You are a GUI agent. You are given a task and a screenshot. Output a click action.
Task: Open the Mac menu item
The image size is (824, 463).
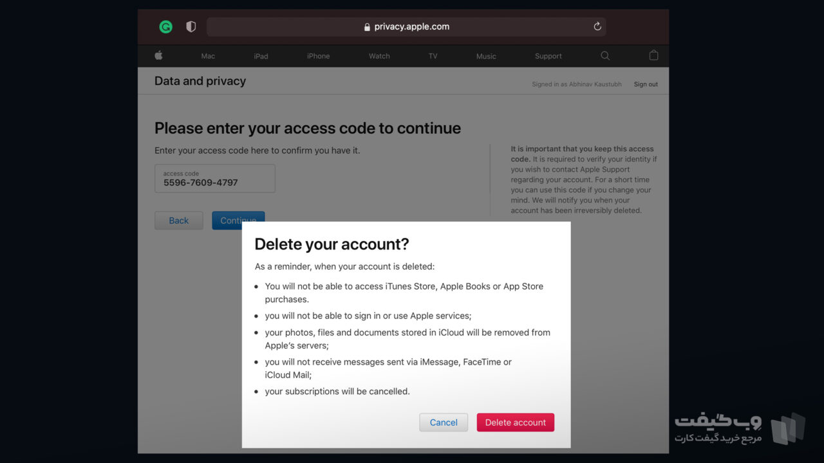click(208, 56)
